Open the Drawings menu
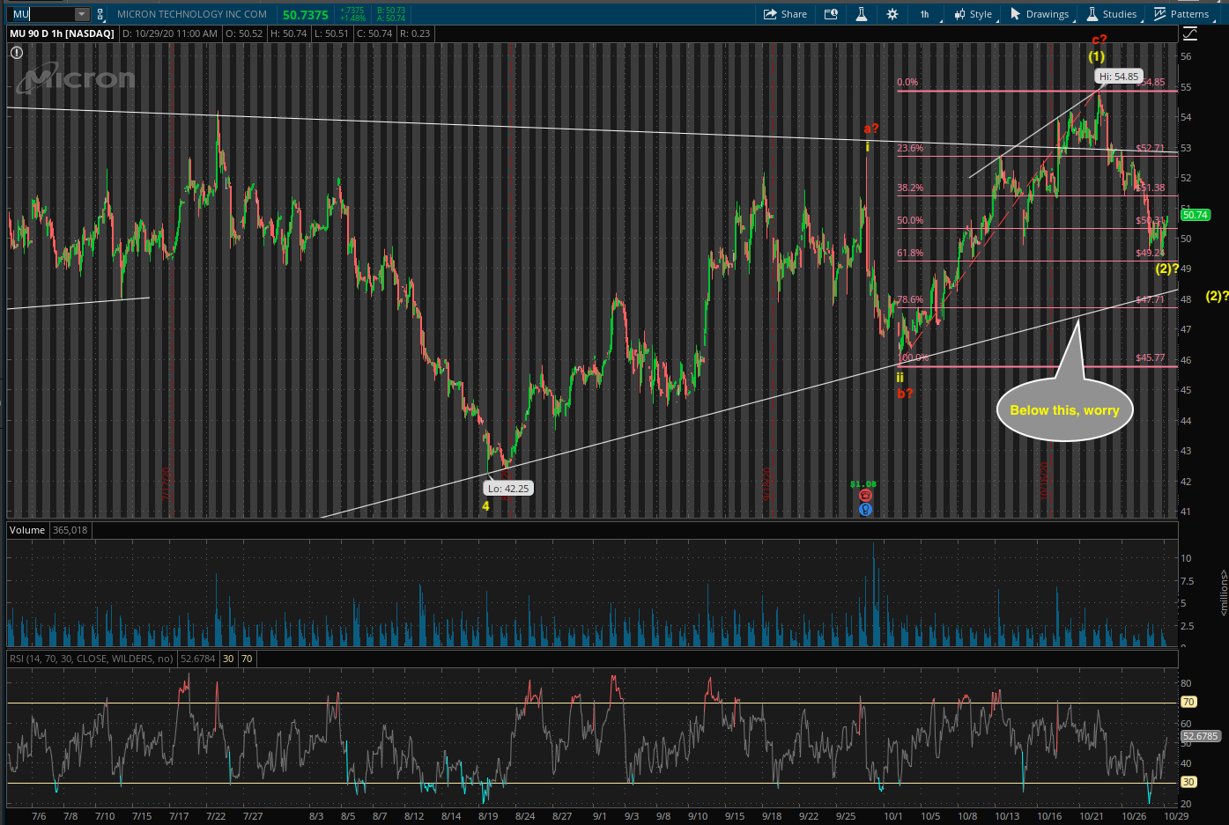The image size is (1229, 825). (x=1040, y=14)
